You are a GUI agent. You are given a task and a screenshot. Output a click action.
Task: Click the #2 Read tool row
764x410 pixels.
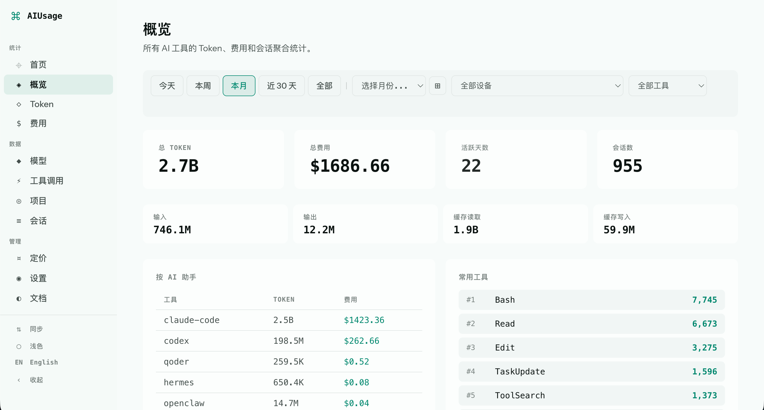point(592,324)
